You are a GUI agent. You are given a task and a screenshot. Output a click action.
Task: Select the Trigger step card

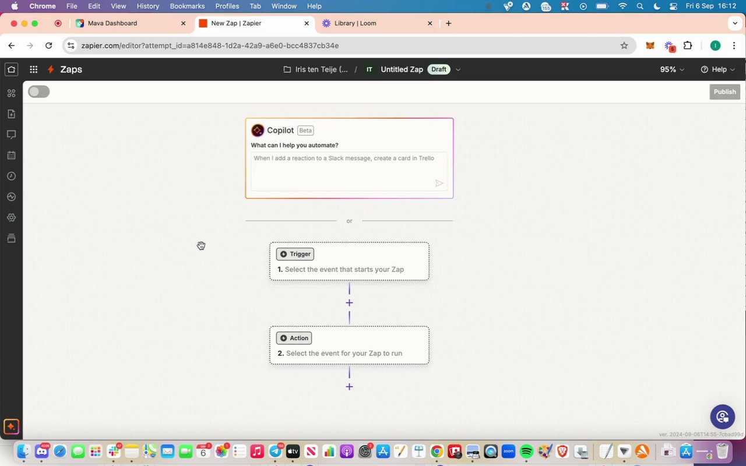(349, 262)
